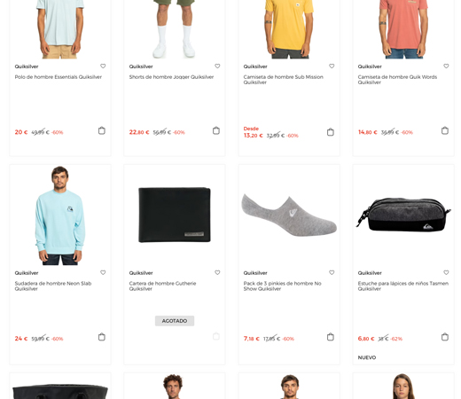Screen dimensions: 461x399
Task: Open Polo de hombre Essentials Quiksilver link
Action: coord(59,77)
